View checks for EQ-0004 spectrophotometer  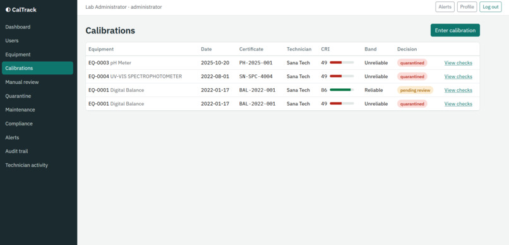458,76
